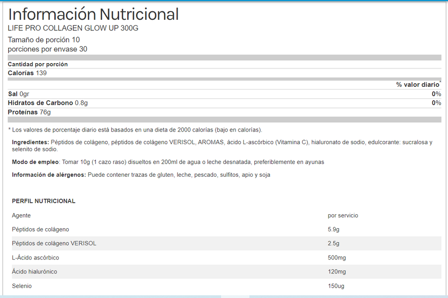Image resolution: width=448 pixels, height=298 pixels.
Task: Select the 'Cantidad por porción' label
Action: tap(38, 64)
